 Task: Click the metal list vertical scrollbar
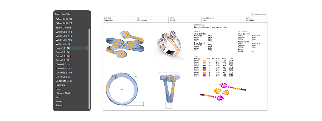point(89,69)
